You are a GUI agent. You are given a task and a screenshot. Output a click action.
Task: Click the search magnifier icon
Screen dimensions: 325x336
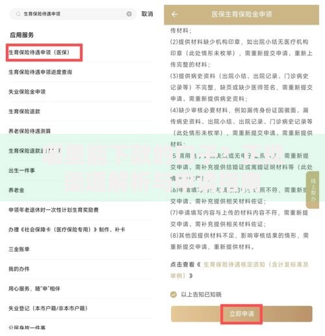(18, 14)
